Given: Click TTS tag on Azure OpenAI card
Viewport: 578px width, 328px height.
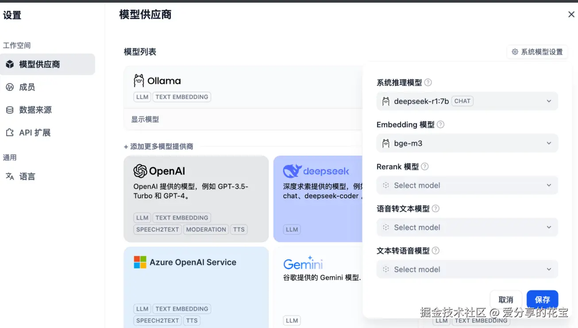Looking at the screenshot, I should tap(192, 320).
